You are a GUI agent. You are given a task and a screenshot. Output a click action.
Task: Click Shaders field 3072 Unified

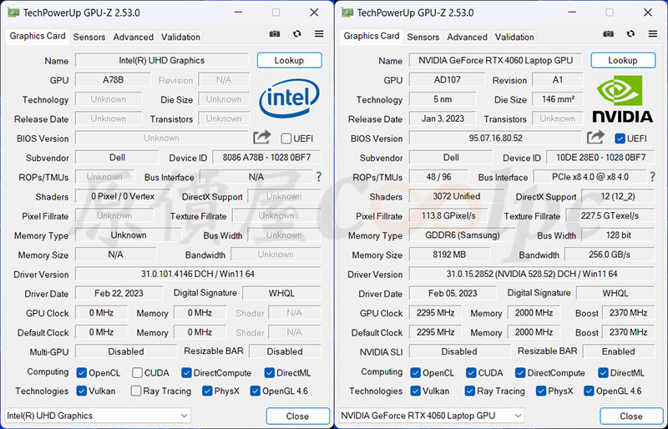pyautogui.click(x=456, y=196)
